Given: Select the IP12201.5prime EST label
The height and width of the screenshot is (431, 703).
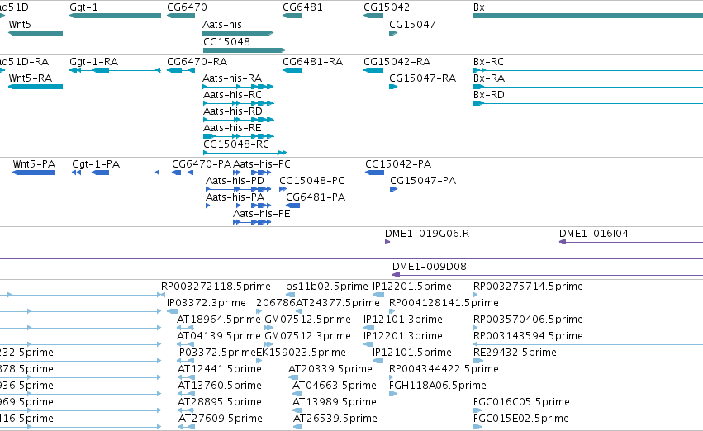Looking at the screenshot, I should pos(412,287).
